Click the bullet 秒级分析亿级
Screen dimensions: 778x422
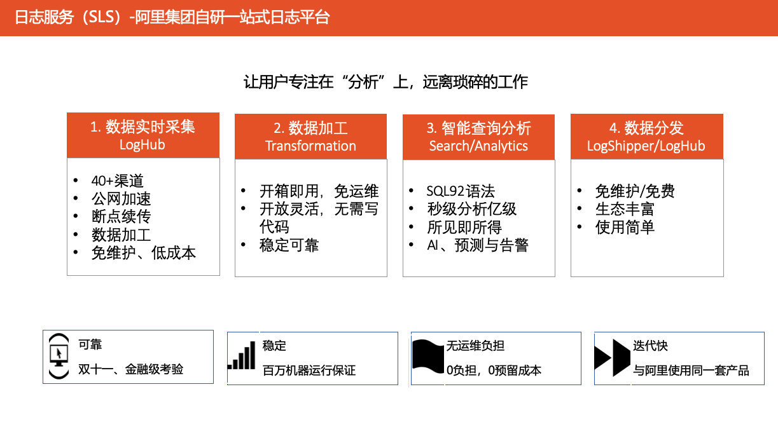[x=471, y=209]
